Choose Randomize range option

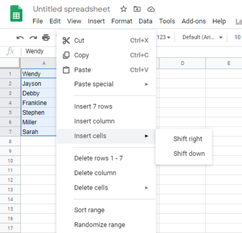tap(106, 225)
